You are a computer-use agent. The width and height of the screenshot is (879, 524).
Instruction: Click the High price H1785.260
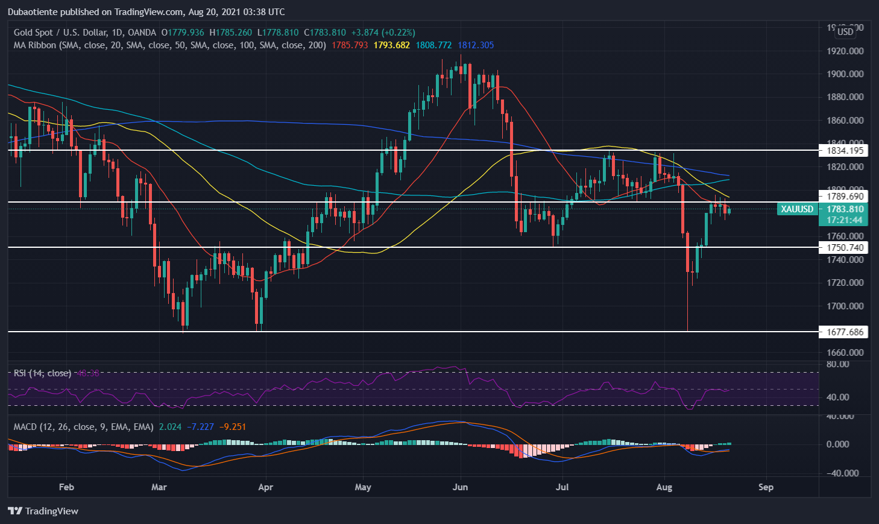coord(230,33)
